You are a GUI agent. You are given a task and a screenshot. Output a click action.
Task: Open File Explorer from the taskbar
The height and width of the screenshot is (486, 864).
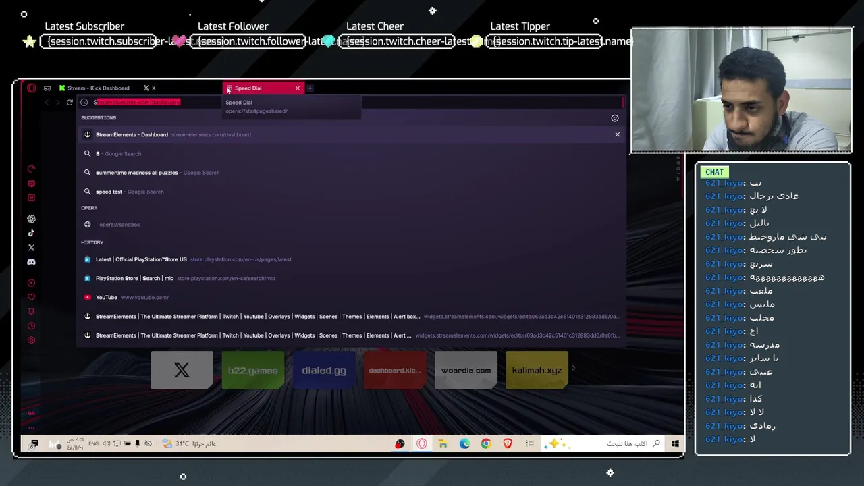(443, 443)
